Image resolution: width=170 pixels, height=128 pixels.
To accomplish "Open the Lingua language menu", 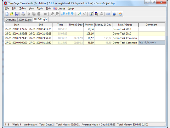I will pyautogui.click(x=59, y=9).
